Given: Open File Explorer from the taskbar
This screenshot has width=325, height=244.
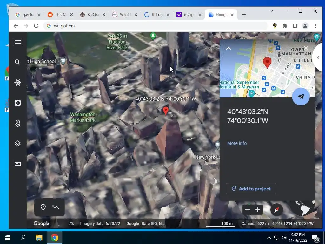Looking at the screenshot, I should tap(39, 238).
